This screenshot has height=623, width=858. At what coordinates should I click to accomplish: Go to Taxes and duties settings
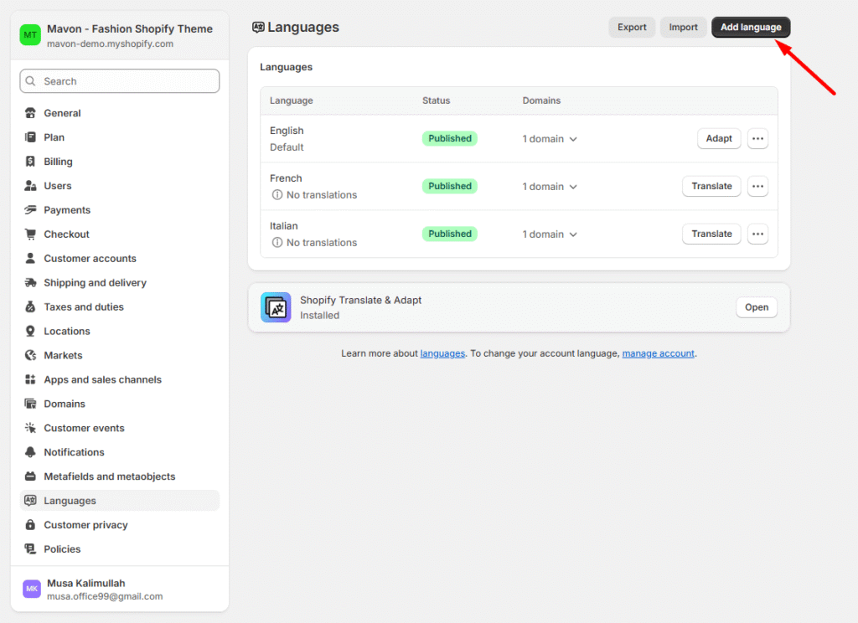[84, 307]
